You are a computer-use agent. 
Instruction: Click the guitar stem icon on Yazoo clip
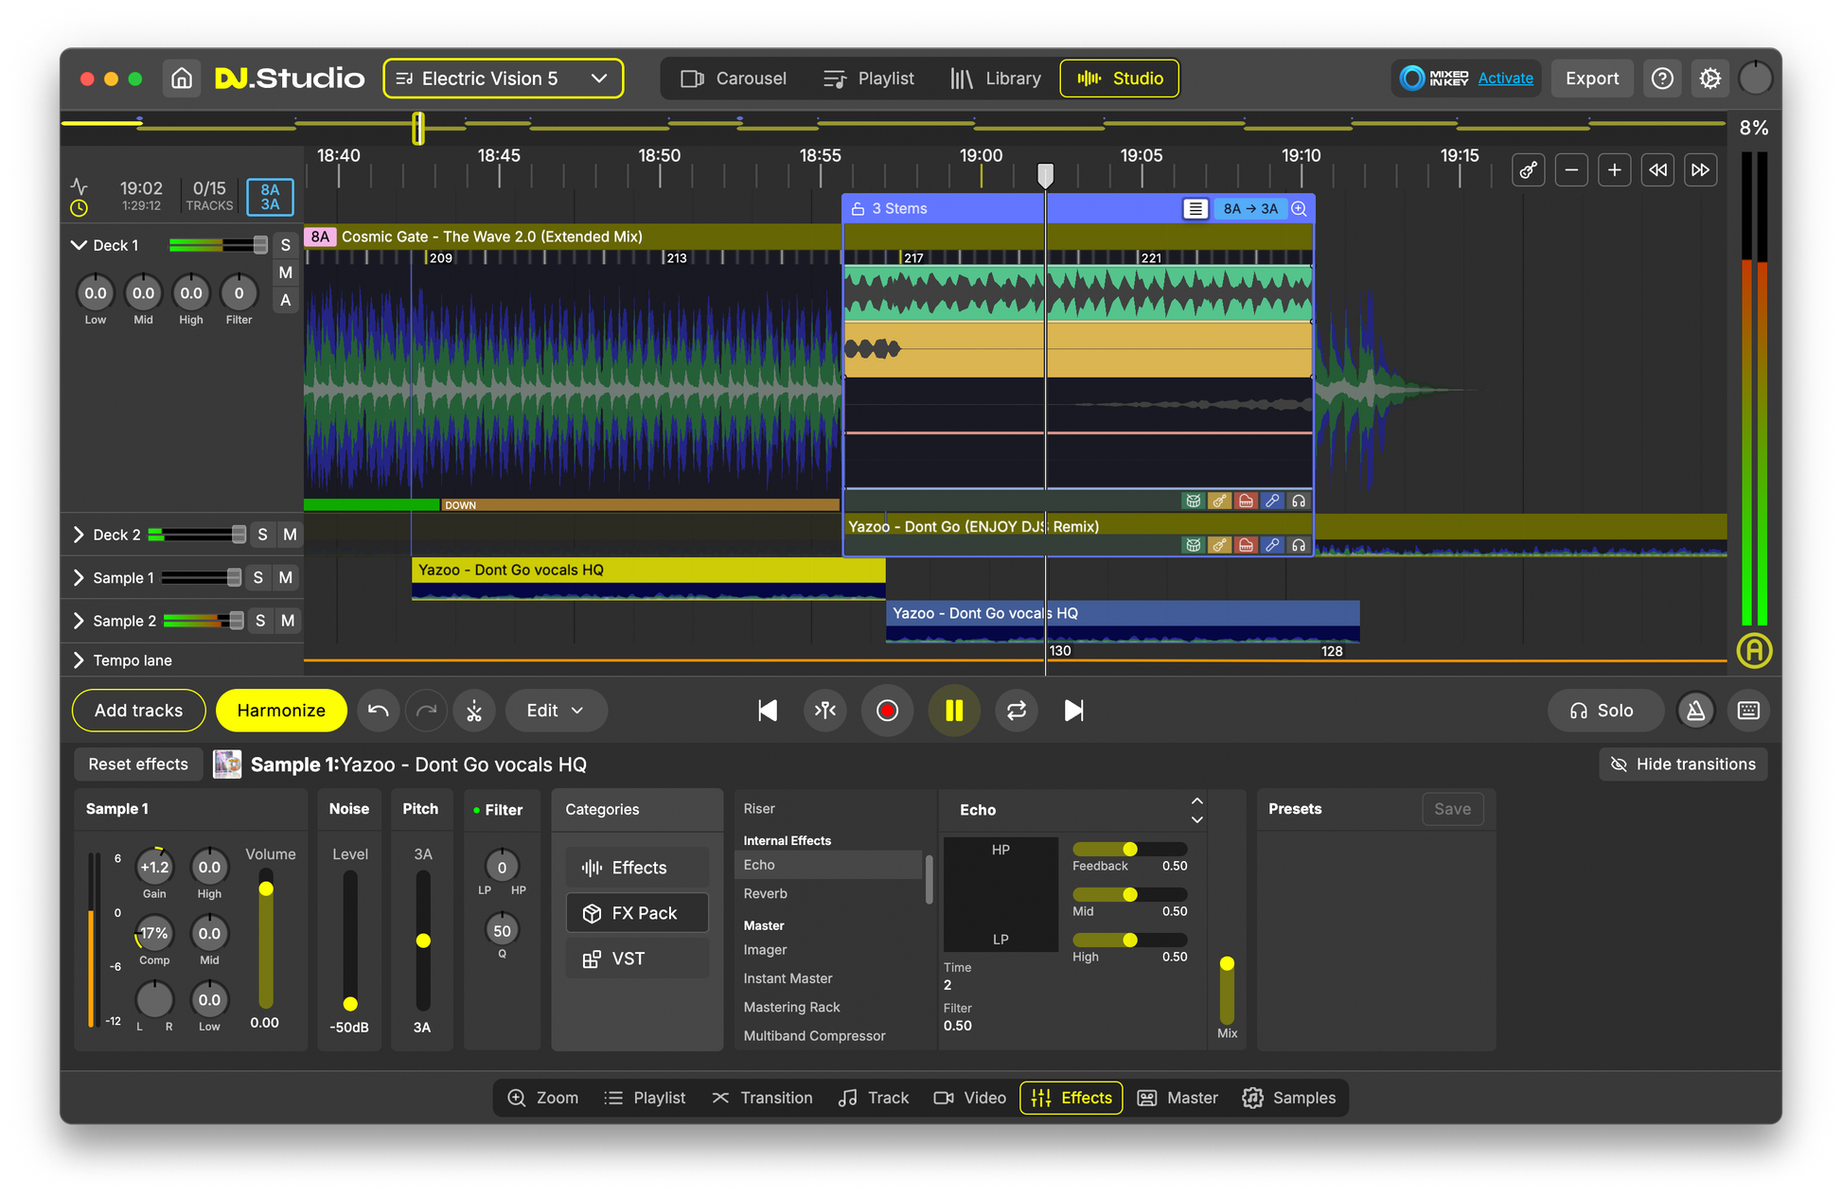coord(1219,545)
